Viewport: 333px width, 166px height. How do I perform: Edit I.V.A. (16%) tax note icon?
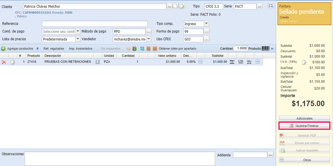coord(304,62)
